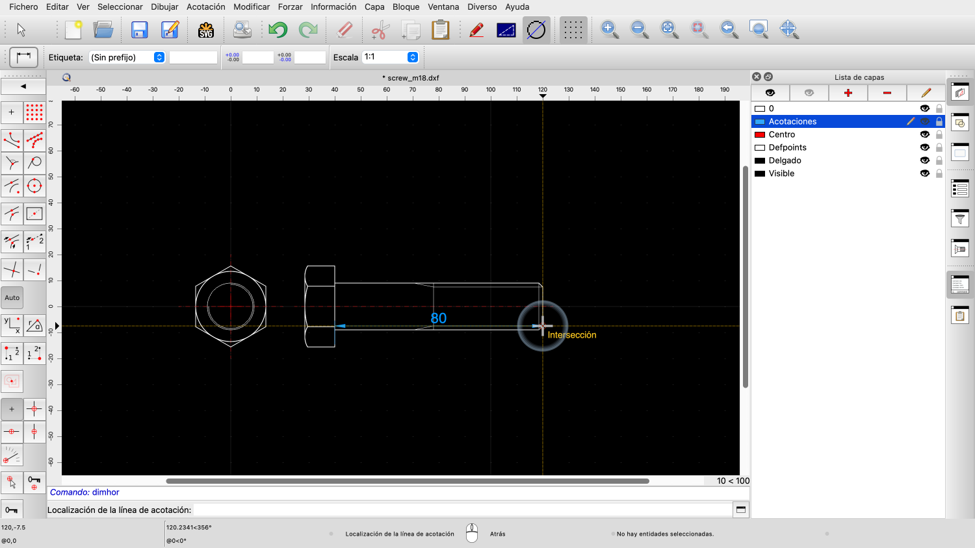Click the Undo arrow icon

(279, 29)
